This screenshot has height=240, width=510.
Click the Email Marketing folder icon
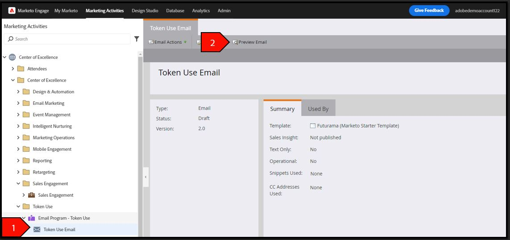point(26,103)
